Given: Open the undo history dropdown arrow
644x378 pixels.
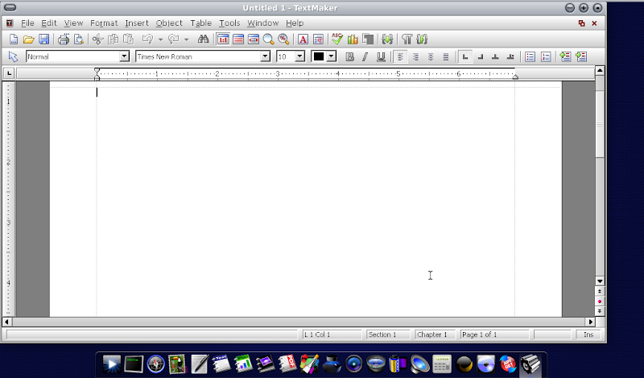Looking at the screenshot, I should point(160,39).
